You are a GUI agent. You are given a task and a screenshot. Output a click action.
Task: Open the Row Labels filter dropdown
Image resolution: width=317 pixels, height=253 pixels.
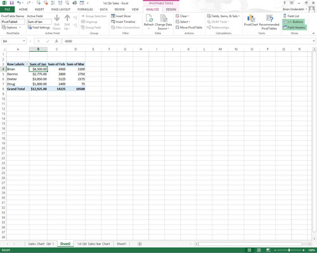click(x=27, y=64)
